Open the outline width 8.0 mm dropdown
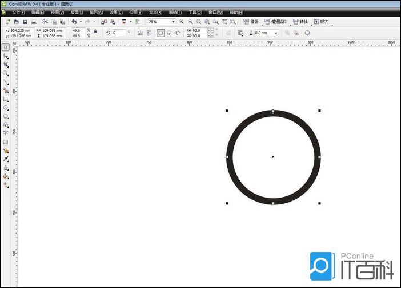 (276, 33)
